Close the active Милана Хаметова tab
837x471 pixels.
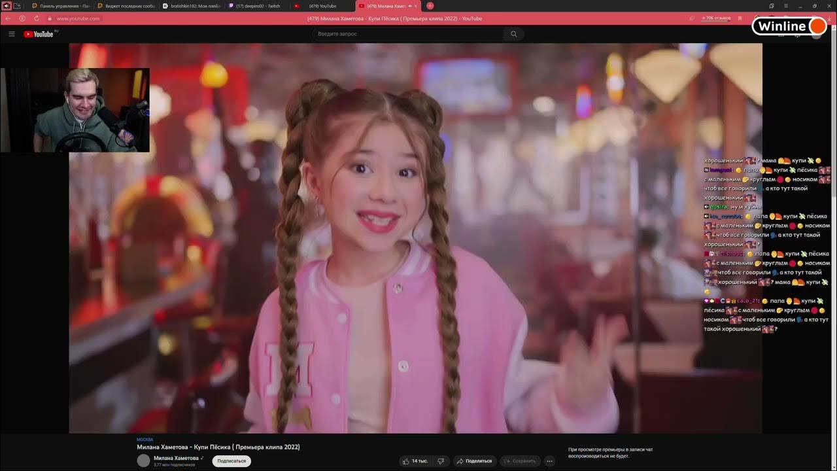coord(416,6)
